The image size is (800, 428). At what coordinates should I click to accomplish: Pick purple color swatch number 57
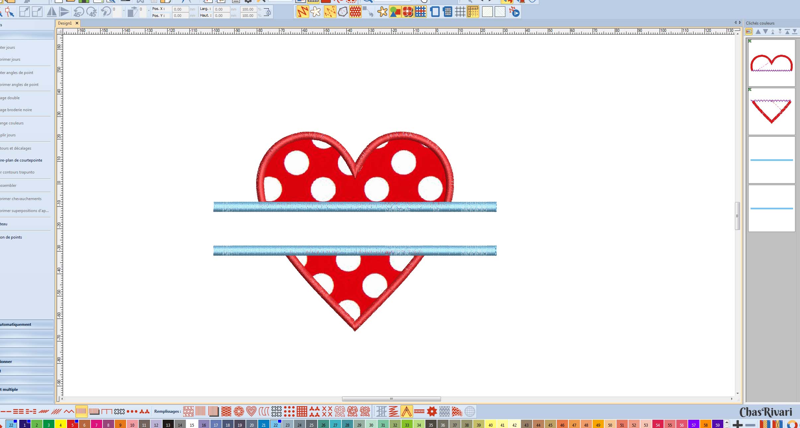(693, 424)
